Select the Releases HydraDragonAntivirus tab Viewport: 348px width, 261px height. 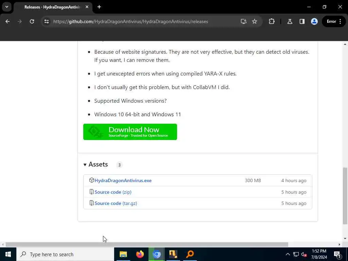pos(53,7)
